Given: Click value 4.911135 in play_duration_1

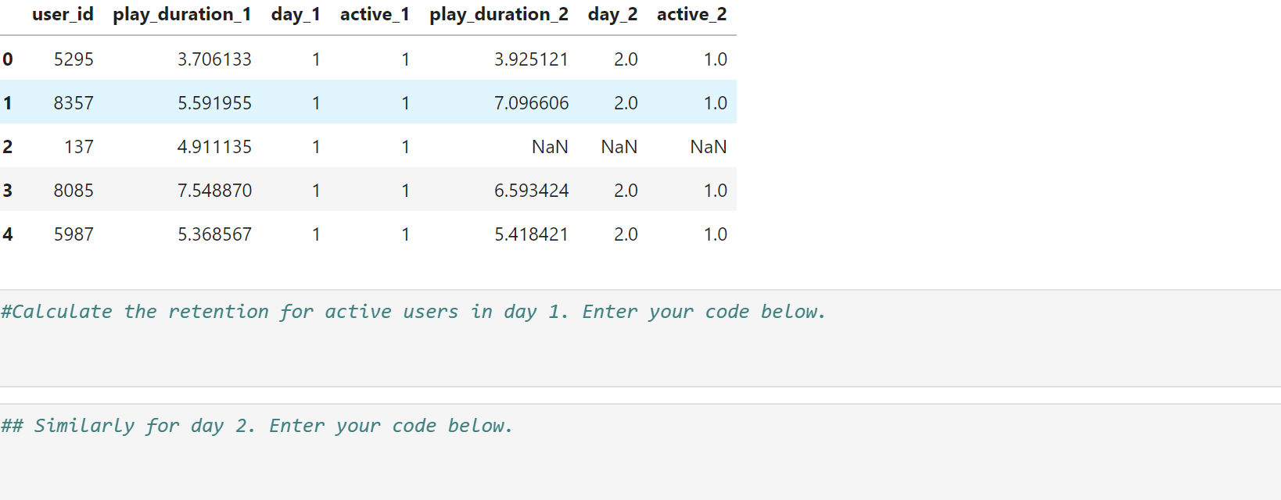Looking at the screenshot, I should click(x=214, y=147).
